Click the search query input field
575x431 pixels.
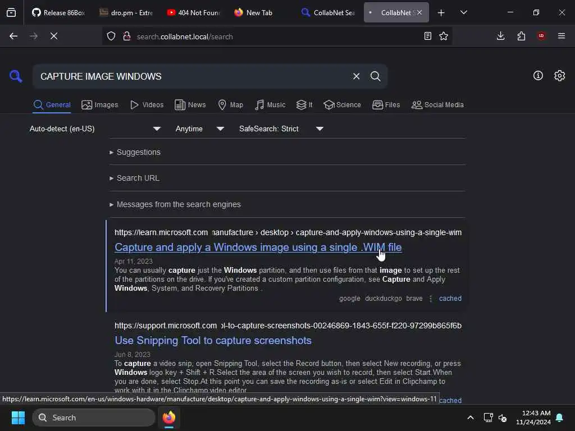click(x=193, y=76)
